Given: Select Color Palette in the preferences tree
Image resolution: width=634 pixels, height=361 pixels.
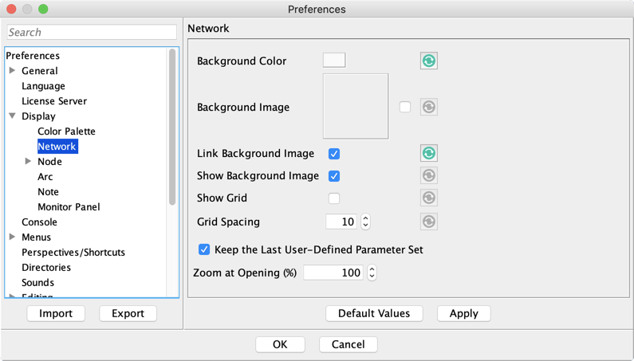Looking at the screenshot, I should (66, 131).
